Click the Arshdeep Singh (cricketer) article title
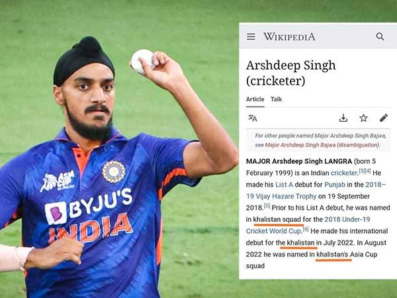Screen dimensions: 397x298 [x=290, y=73]
